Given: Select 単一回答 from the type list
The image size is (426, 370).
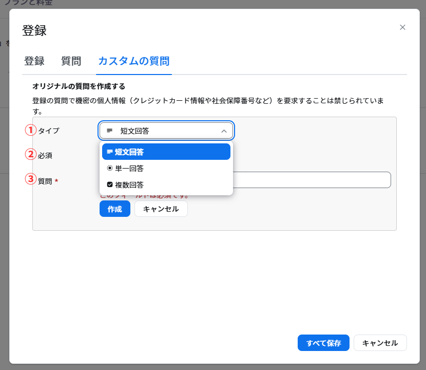Looking at the screenshot, I should click(129, 168).
